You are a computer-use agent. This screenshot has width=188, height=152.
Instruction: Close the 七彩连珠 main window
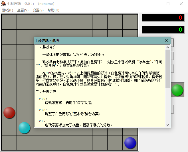[x=181, y=4]
